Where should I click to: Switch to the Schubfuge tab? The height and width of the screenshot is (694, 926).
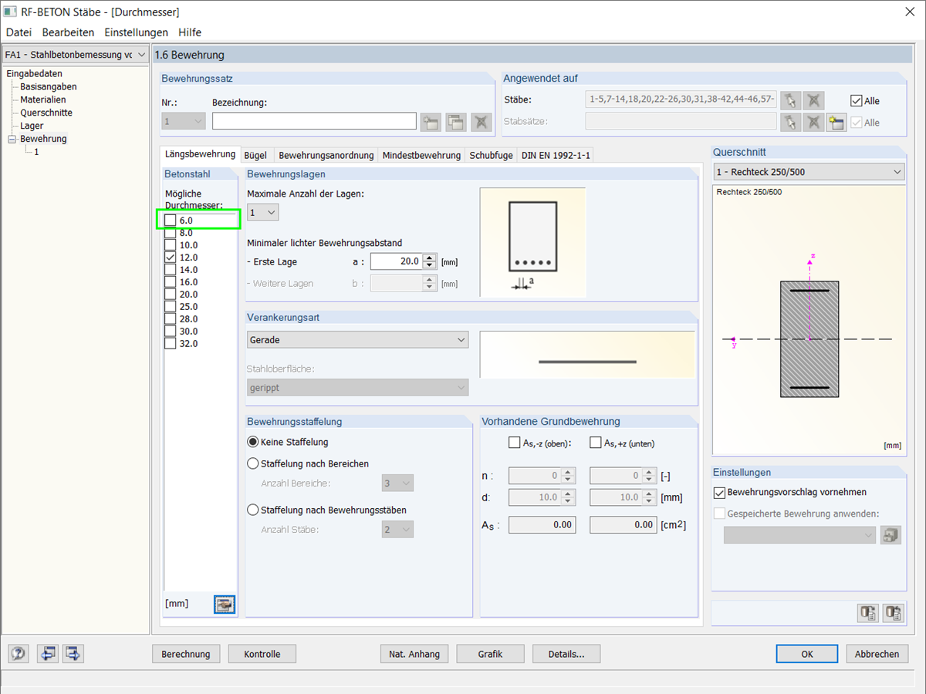[492, 155]
